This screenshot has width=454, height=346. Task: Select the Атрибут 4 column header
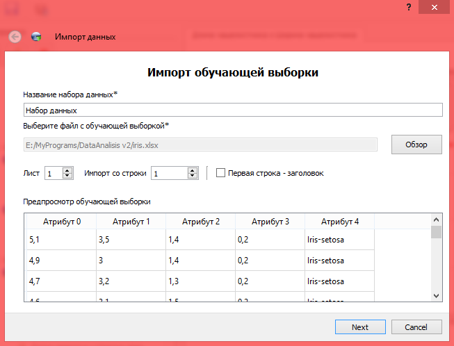tap(340, 222)
